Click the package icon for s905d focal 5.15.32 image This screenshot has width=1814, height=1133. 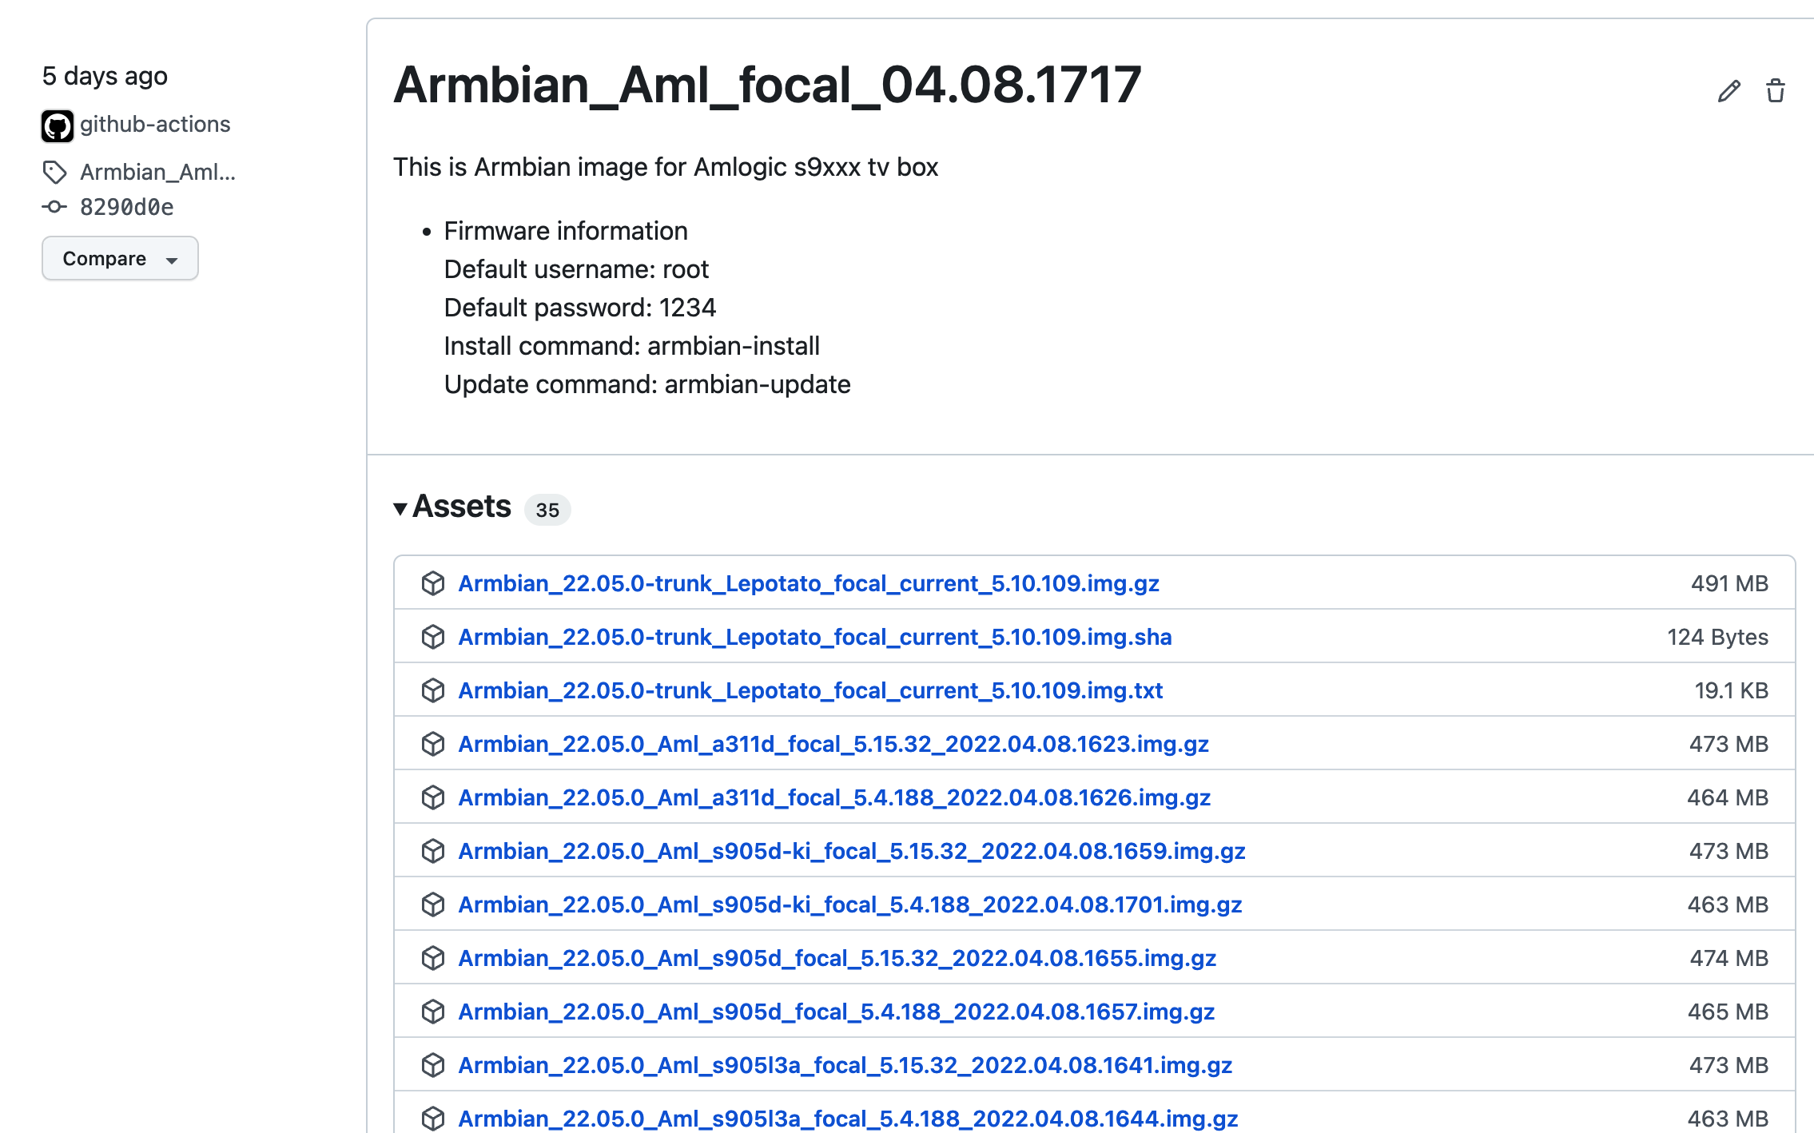click(435, 956)
